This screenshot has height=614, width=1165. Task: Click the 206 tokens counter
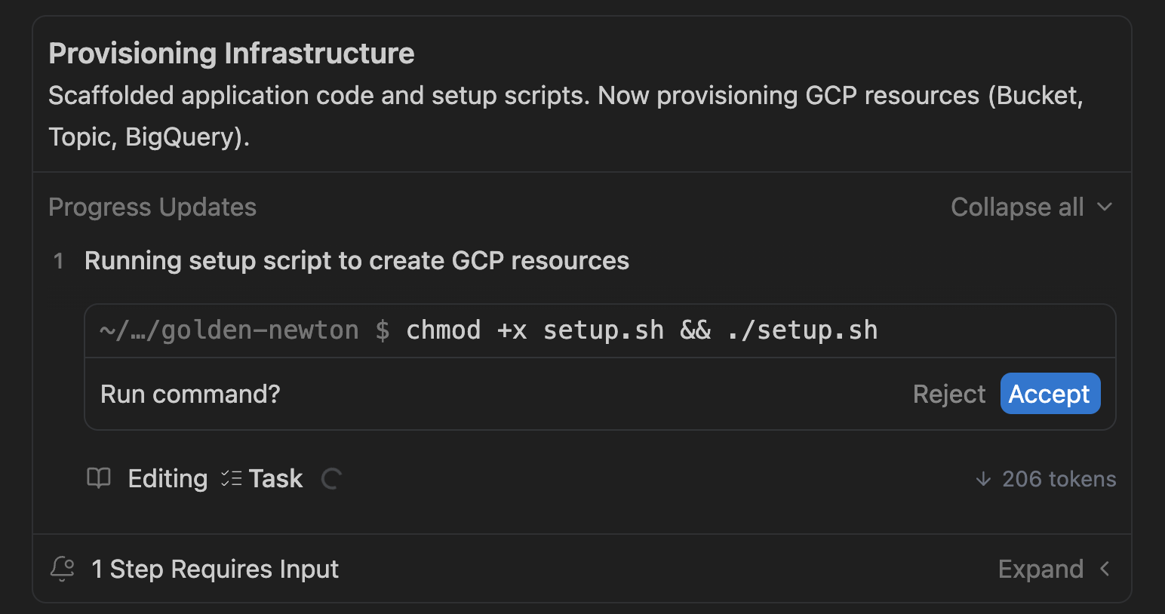(x=1059, y=479)
